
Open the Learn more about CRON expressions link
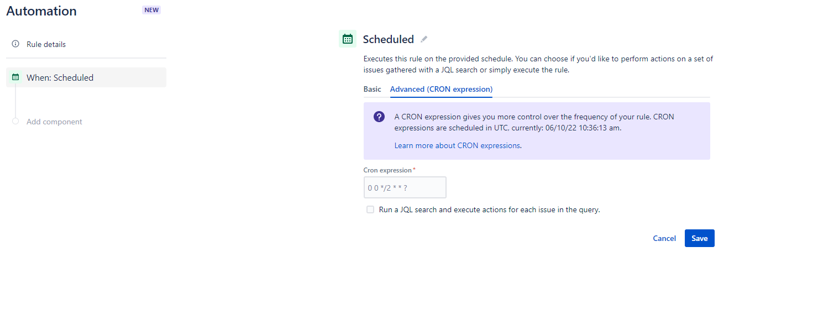pyautogui.click(x=457, y=145)
